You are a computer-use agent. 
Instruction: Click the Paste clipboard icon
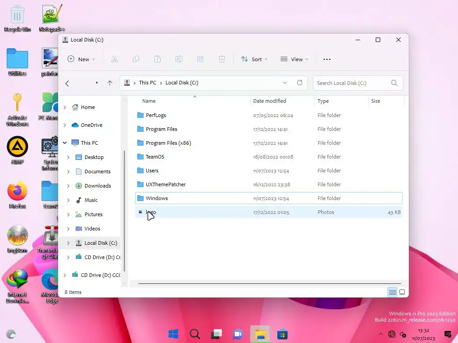pos(157,59)
